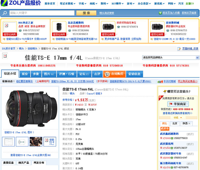Click the 搜索 button
The height and width of the screenshot is (170, 200).
[x=86, y=13]
